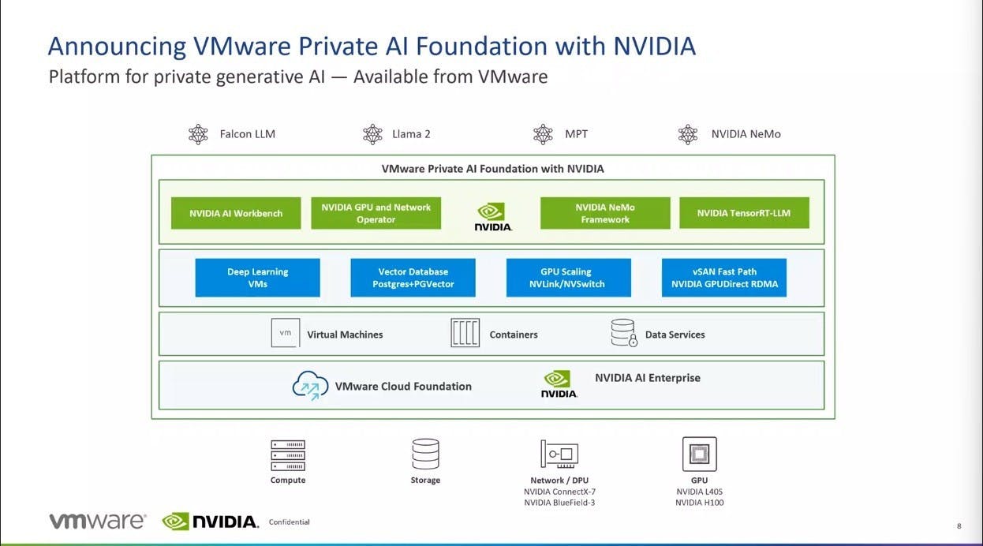
Task: Select the NVIDIA NeMo Framework box
Action: [605, 213]
